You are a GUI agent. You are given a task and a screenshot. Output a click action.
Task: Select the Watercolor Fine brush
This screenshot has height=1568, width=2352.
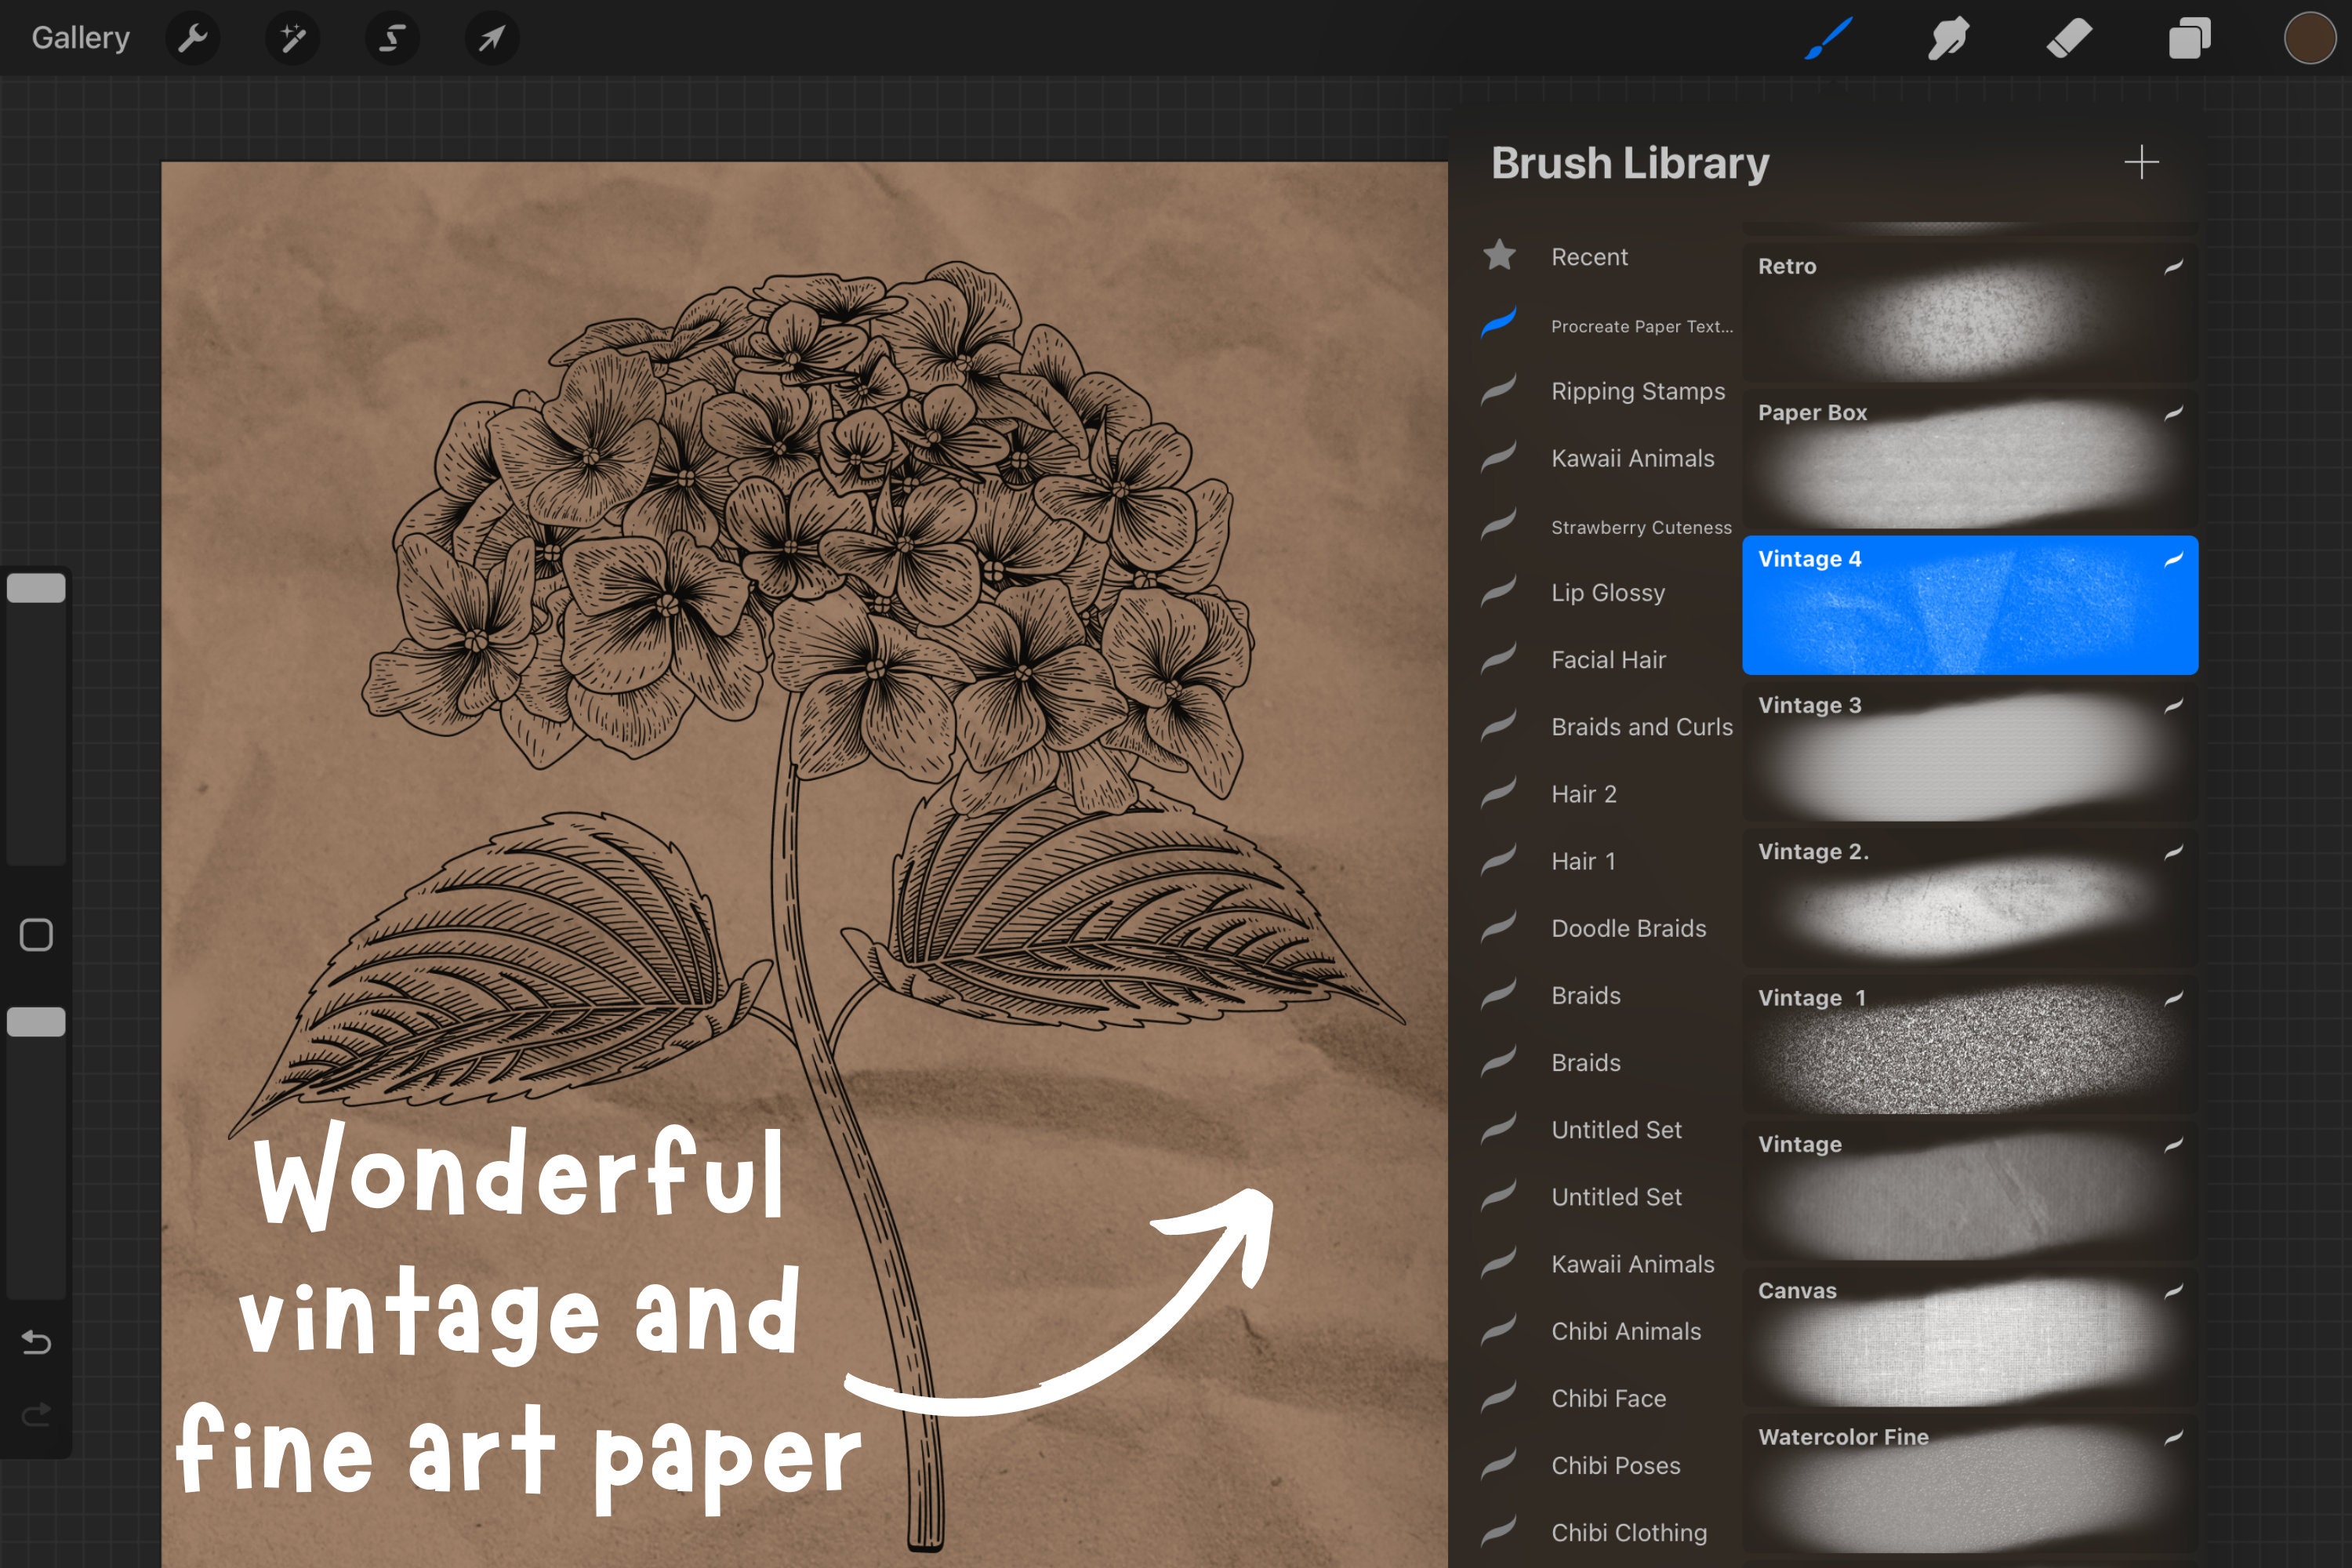(x=1968, y=1480)
